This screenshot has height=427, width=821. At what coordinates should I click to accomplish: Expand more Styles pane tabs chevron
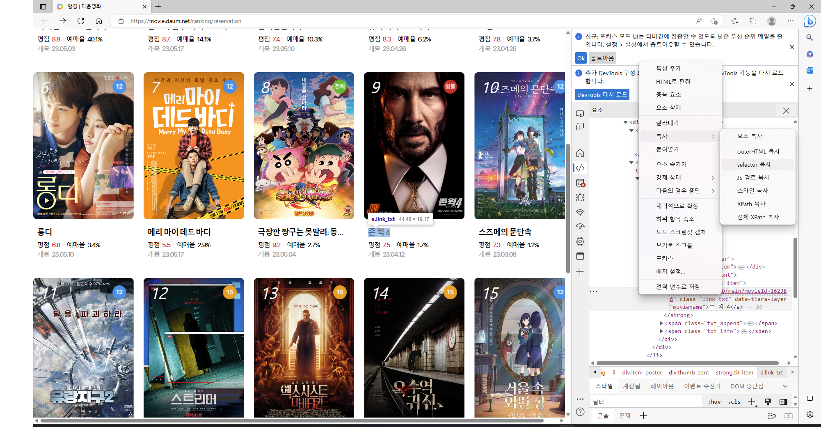(x=785, y=386)
